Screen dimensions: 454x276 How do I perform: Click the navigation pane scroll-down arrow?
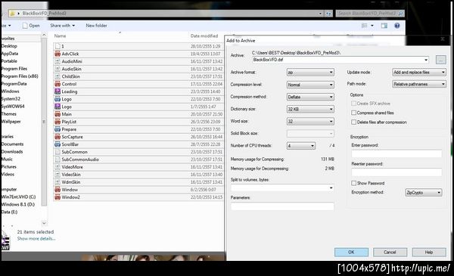click(44, 223)
